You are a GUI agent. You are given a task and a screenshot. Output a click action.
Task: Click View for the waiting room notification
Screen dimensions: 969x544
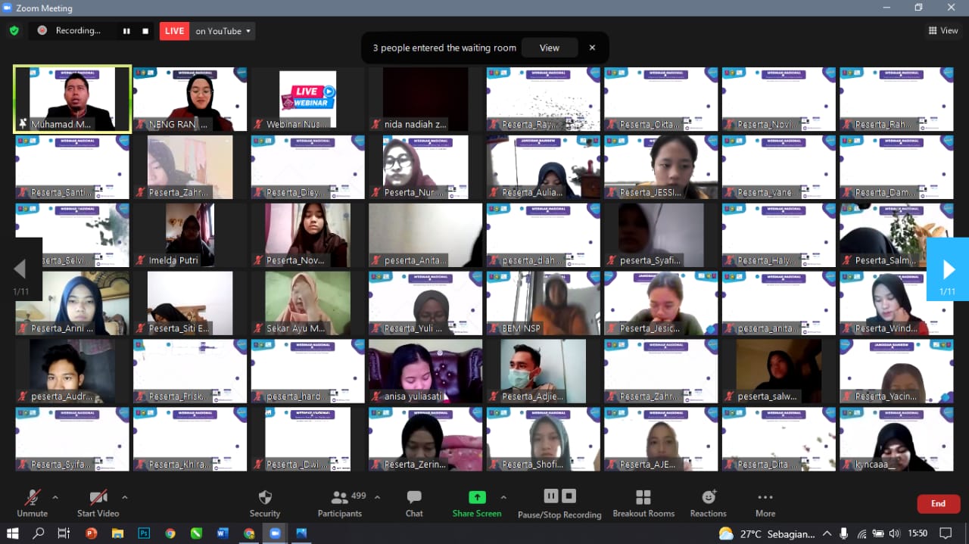pos(549,48)
